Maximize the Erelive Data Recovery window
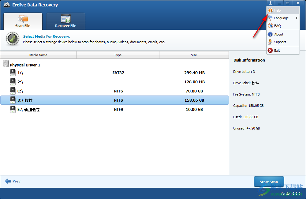The width and height of the screenshot is (306, 199). [x=288, y=3]
